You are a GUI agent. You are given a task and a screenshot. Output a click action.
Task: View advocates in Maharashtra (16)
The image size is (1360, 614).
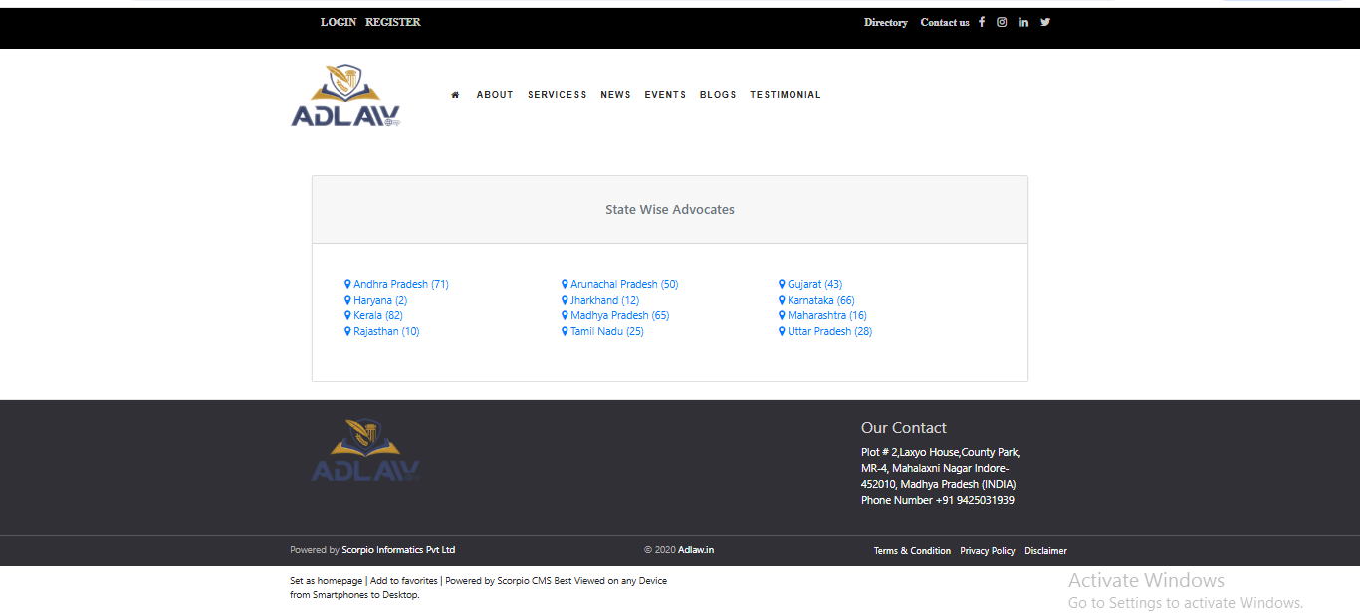pyautogui.click(x=829, y=314)
